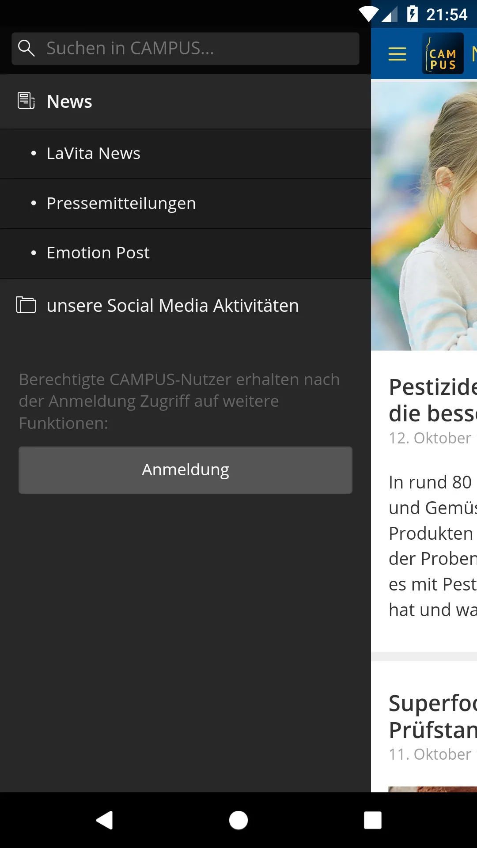Tap the Android recent apps button
This screenshot has height=848, width=477.
click(372, 820)
